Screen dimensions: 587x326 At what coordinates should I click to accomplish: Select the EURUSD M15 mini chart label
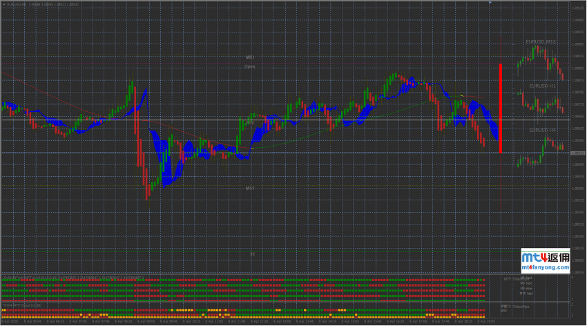pos(540,42)
